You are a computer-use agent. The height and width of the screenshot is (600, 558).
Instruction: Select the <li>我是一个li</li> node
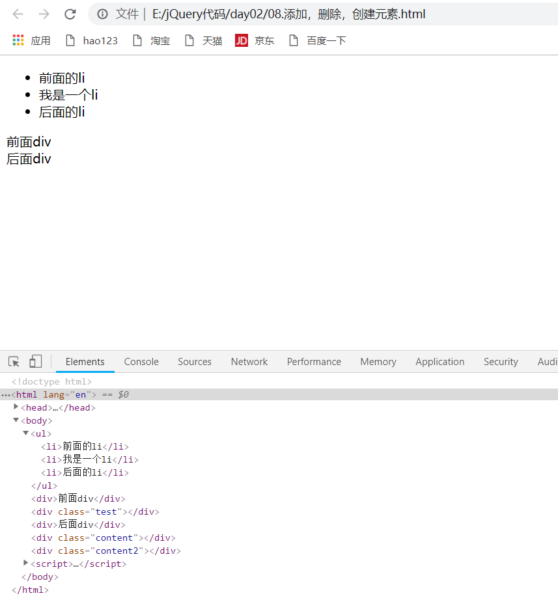[90, 459]
